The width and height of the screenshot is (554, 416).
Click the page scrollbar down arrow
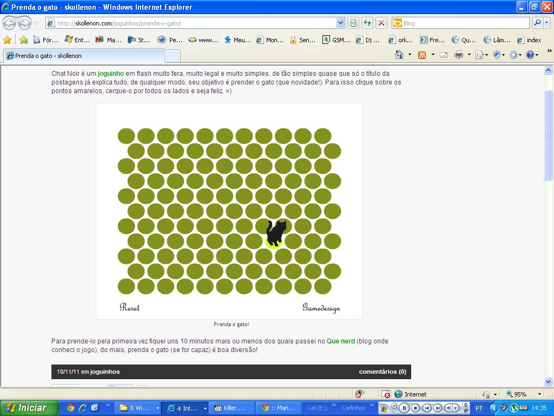tap(549, 382)
